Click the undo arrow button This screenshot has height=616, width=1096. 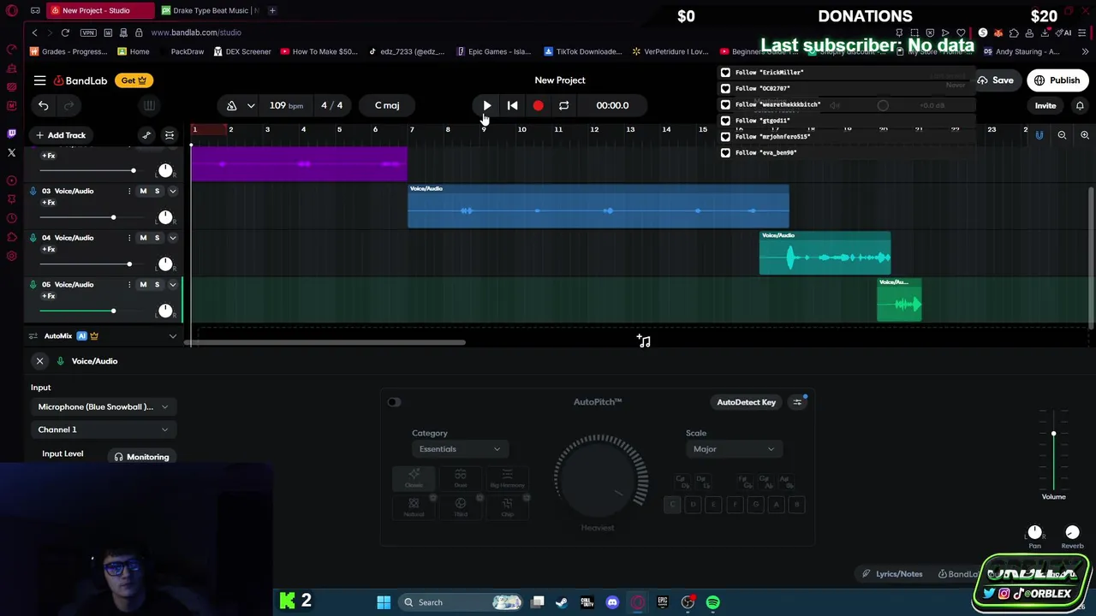pos(44,105)
